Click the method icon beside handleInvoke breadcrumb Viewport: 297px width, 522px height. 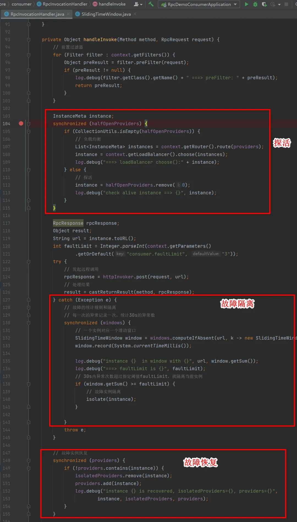[x=95, y=4]
